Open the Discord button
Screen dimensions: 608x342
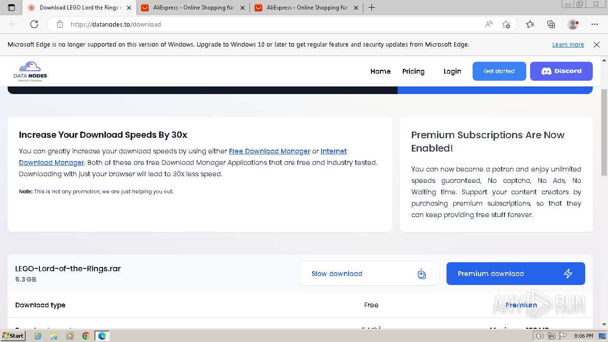coord(561,71)
